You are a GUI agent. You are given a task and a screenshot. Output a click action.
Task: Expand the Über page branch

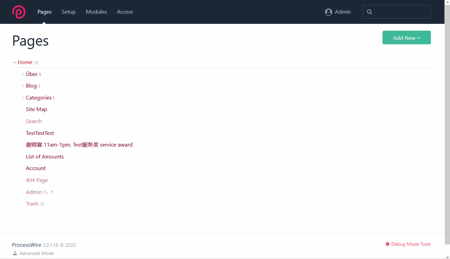(x=23, y=74)
